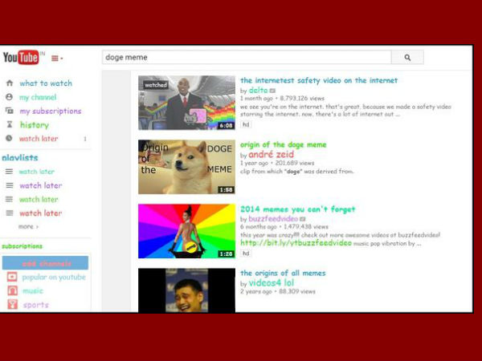Open the purple 'watch later' playlist
Viewport: 482px width, 361px height.
click(x=41, y=185)
